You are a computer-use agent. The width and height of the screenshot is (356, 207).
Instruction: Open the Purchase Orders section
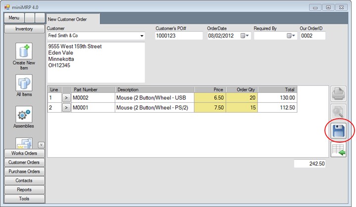coord(24,171)
